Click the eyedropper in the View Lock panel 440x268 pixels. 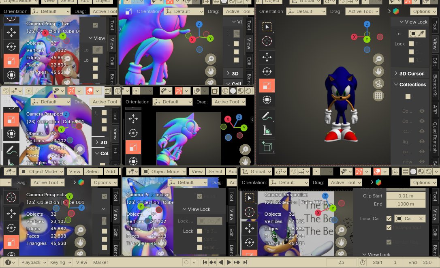pyautogui.click(x=421, y=34)
